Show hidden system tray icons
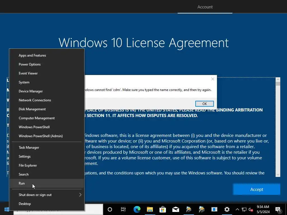Screen dimensions: 287x215 (237, 209)
